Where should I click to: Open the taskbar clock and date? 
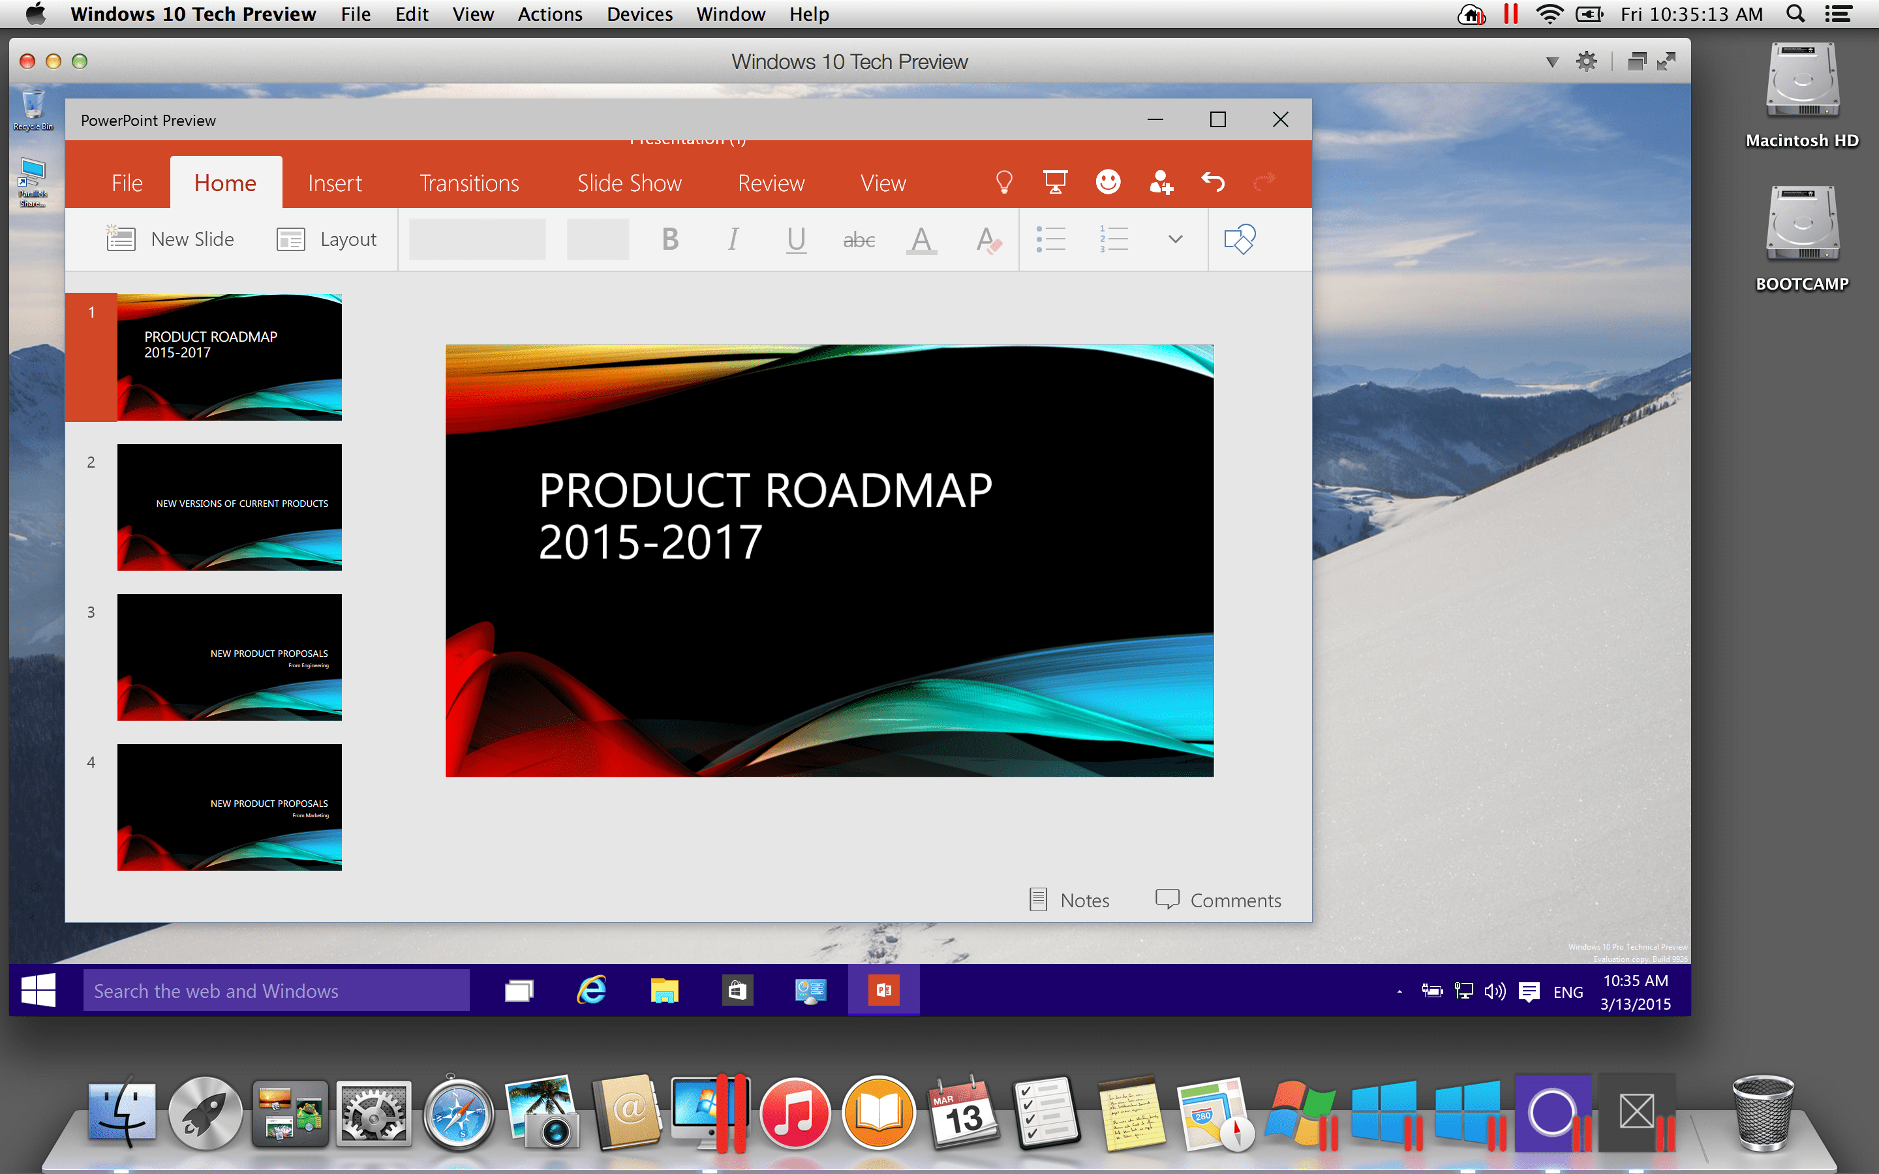point(1635,991)
